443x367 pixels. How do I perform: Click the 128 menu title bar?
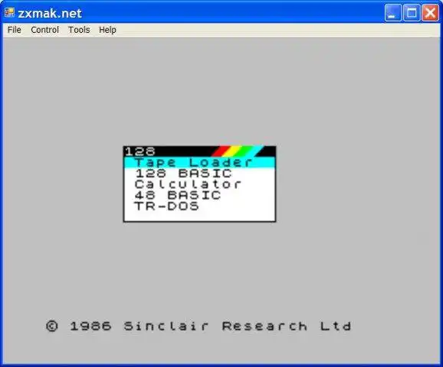[199, 151]
